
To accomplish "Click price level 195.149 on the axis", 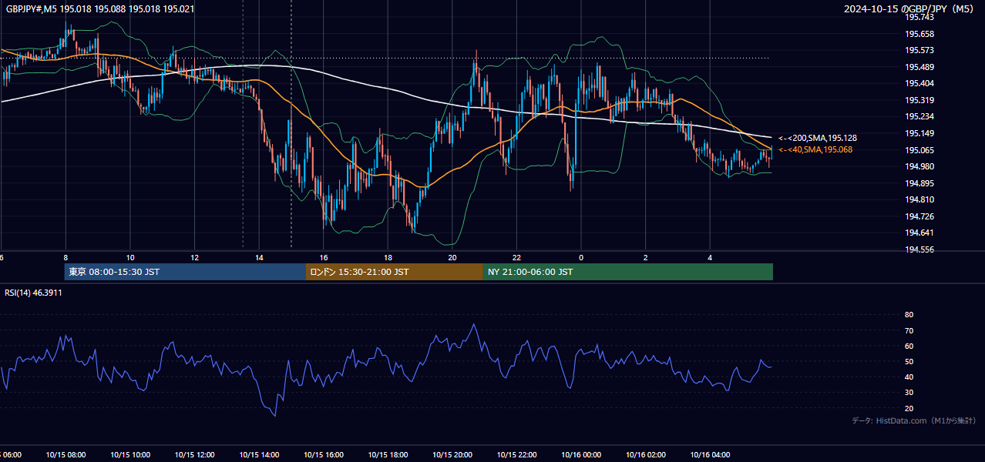I will click(x=920, y=133).
